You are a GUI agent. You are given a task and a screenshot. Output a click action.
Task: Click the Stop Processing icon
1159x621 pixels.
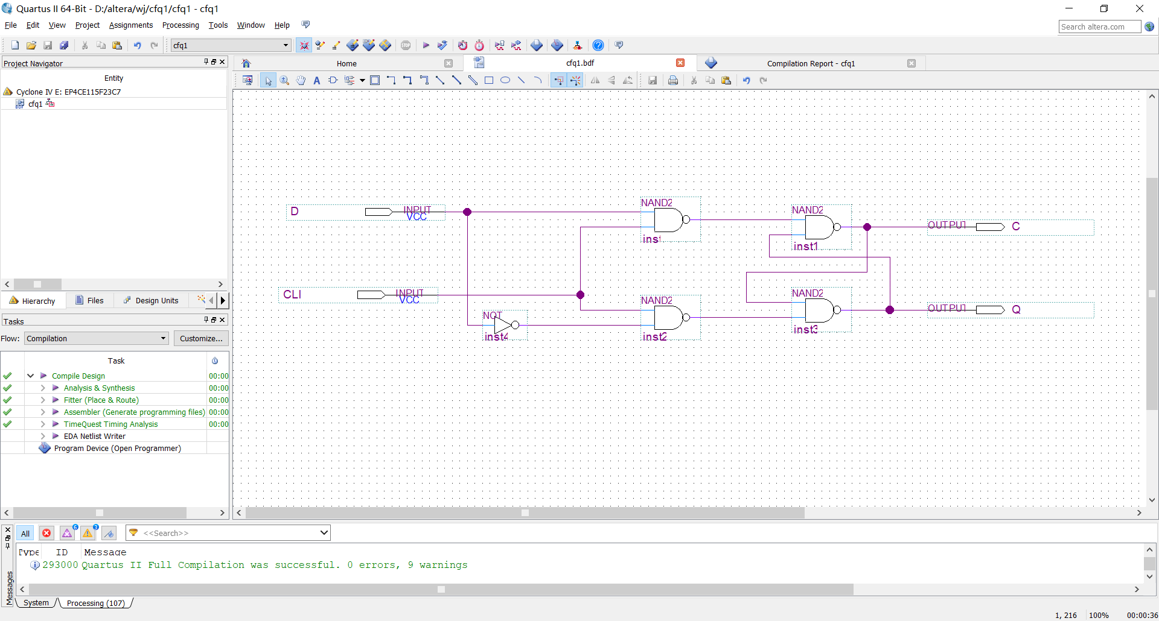tap(406, 45)
